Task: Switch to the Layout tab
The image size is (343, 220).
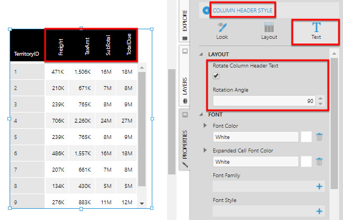Action: tap(269, 31)
